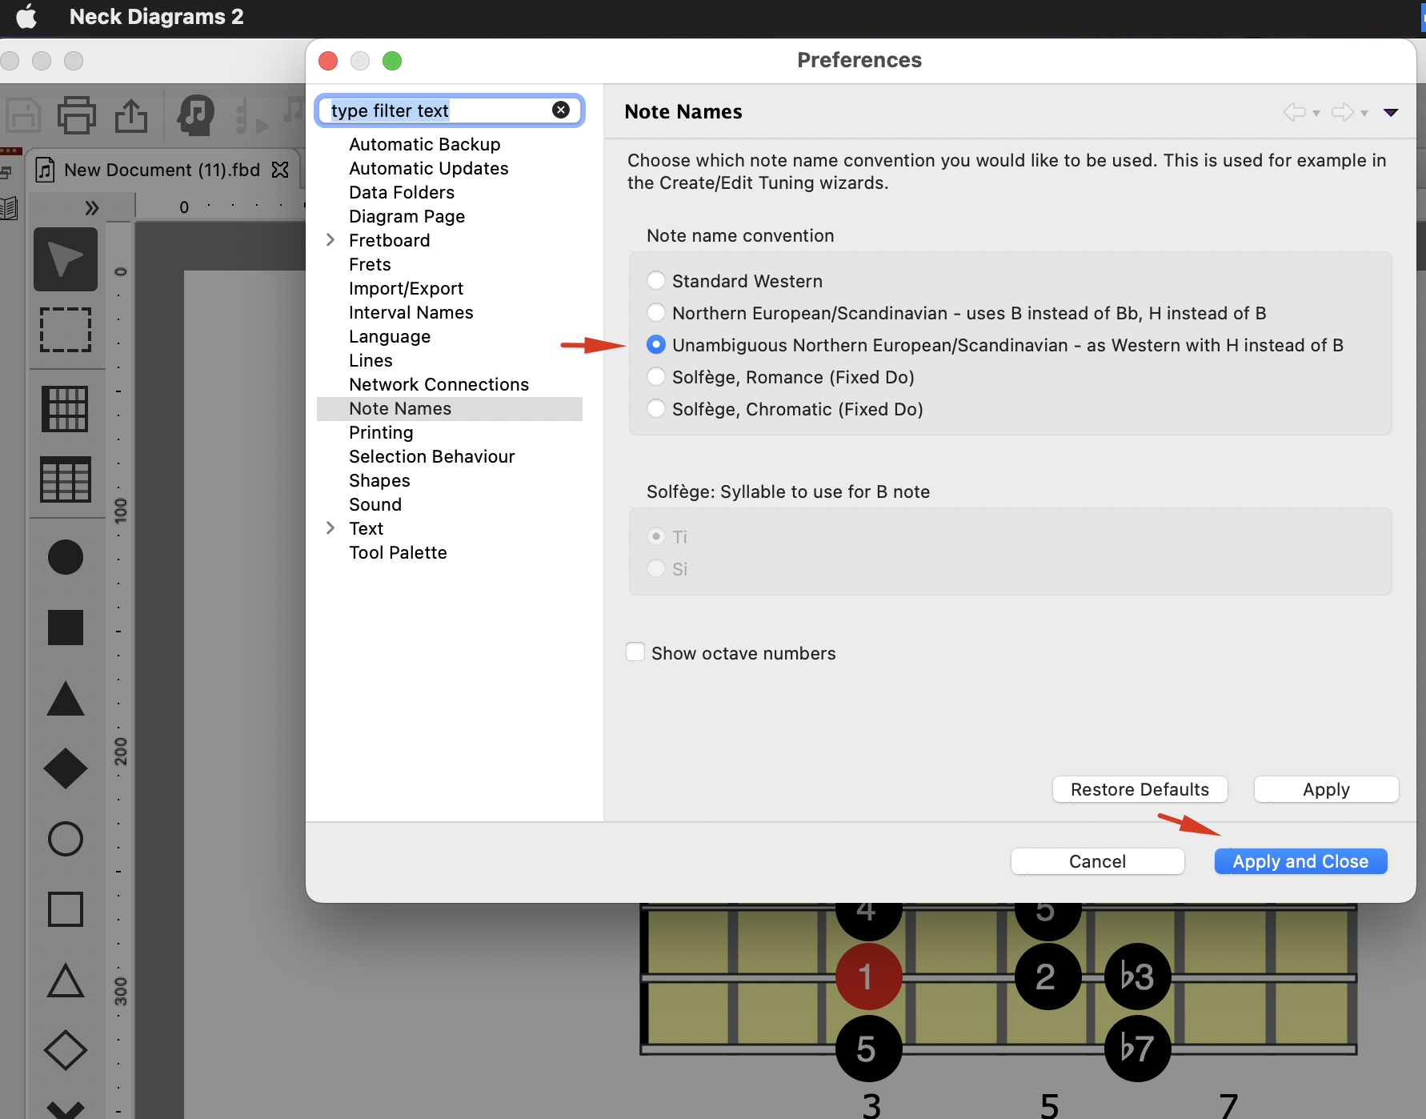Click the Save toolbar icon
This screenshot has width=1426, height=1119.
23,115
